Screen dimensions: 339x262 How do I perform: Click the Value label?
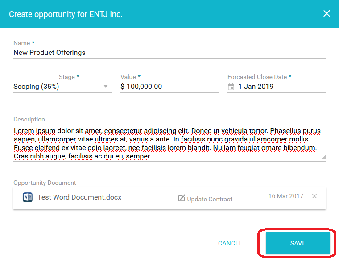tap(128, 77)
